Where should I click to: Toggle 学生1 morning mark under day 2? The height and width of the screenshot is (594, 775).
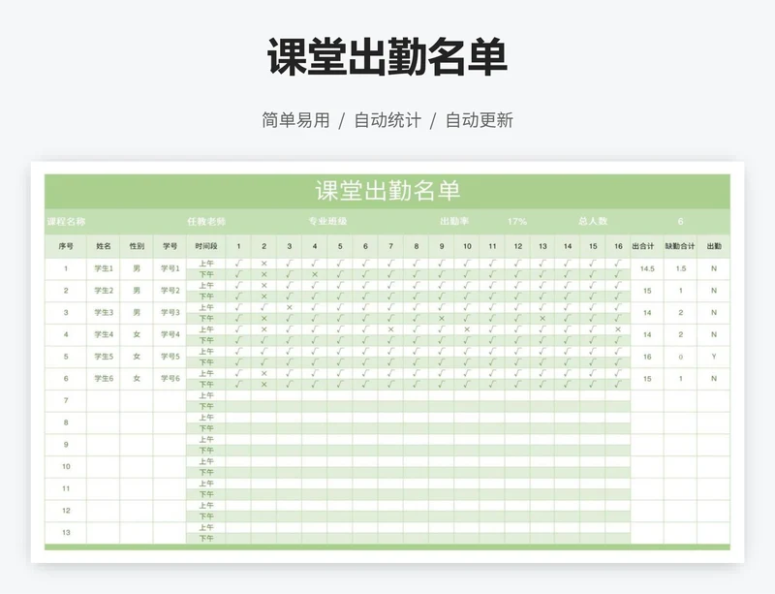click(263, 263)
